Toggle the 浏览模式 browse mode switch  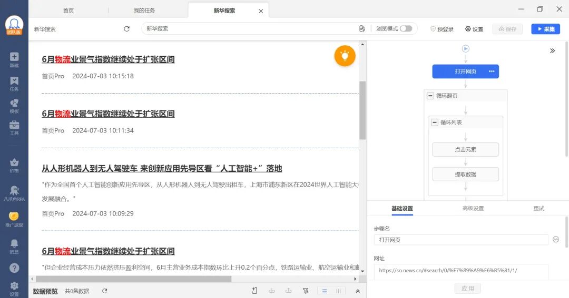click(406, 28)
